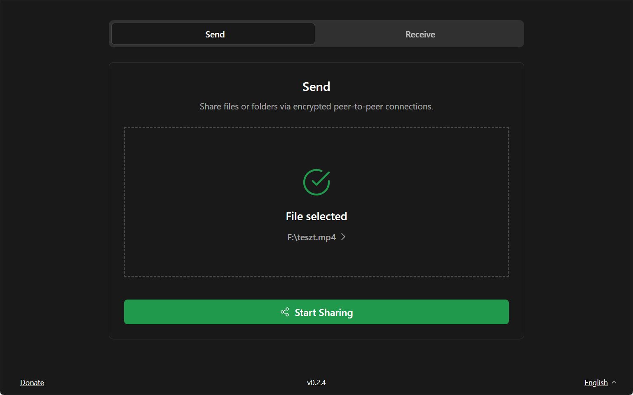This screenshot has height=395, width=633.
Task: Click the caret arrow beside English
Action: pyautogui.click(x=614, y=383)
